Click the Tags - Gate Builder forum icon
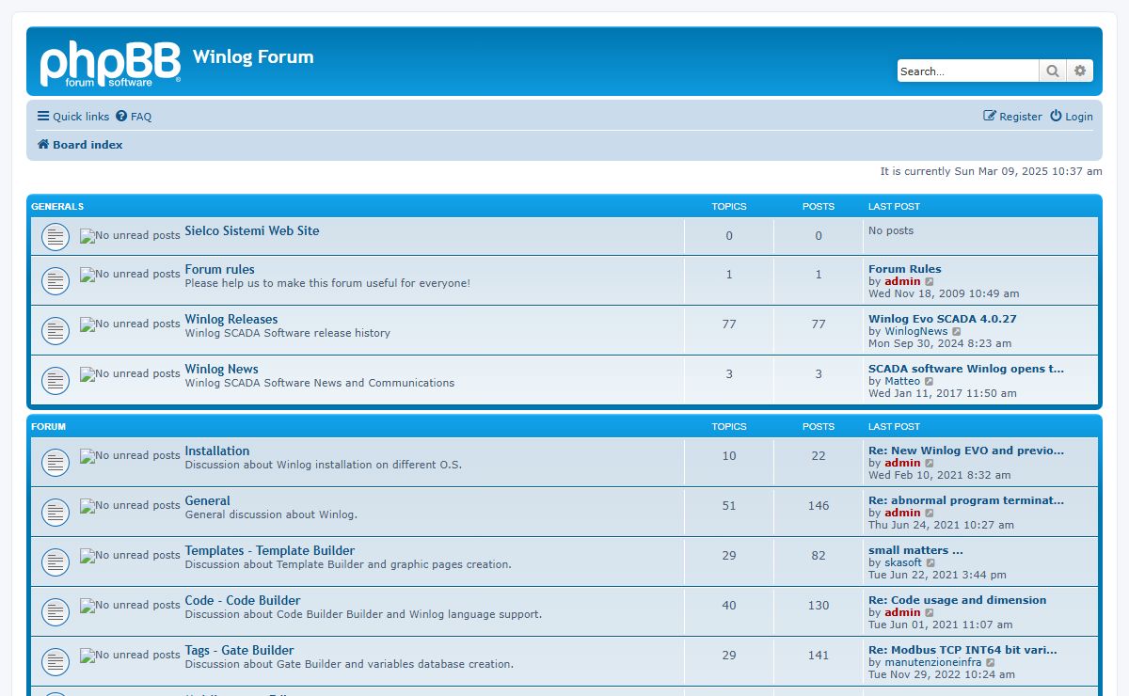This screenshot has height=696, width=1129. (56, 661)
